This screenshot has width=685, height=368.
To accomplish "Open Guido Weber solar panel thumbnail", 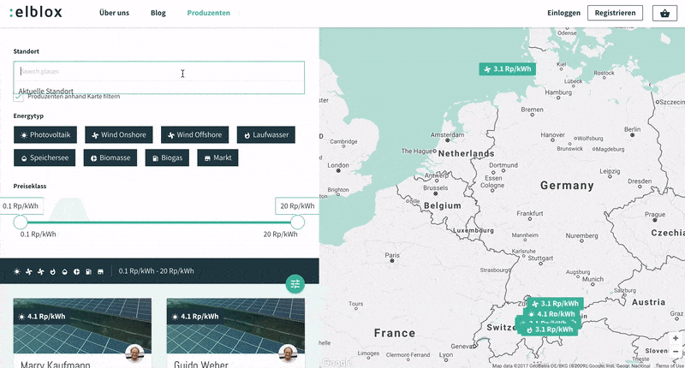I will pyautogui.click(x=236, y=326).
